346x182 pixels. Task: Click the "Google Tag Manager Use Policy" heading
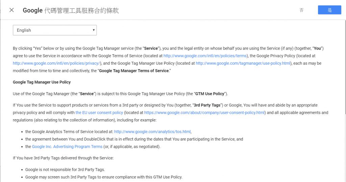[42, 82]
